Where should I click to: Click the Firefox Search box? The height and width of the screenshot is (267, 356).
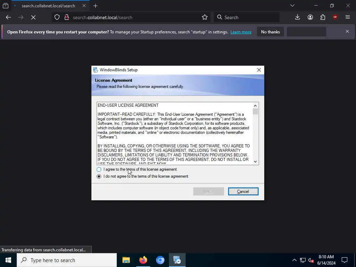pos(247,17)
